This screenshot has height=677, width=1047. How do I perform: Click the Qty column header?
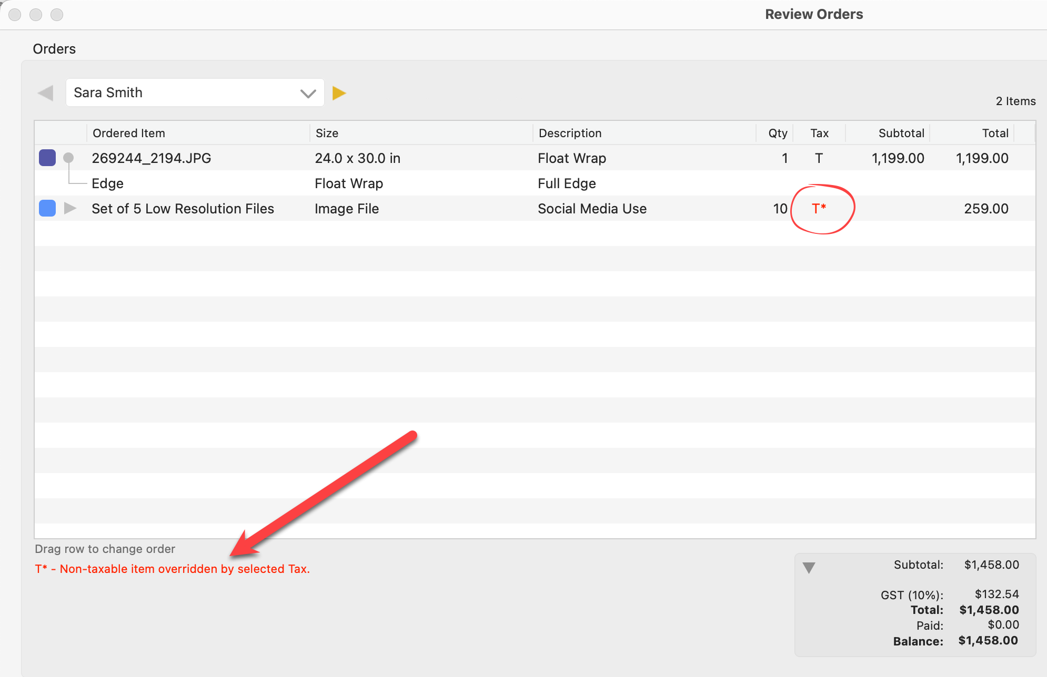pyautogui.click(x=778, y=133)
